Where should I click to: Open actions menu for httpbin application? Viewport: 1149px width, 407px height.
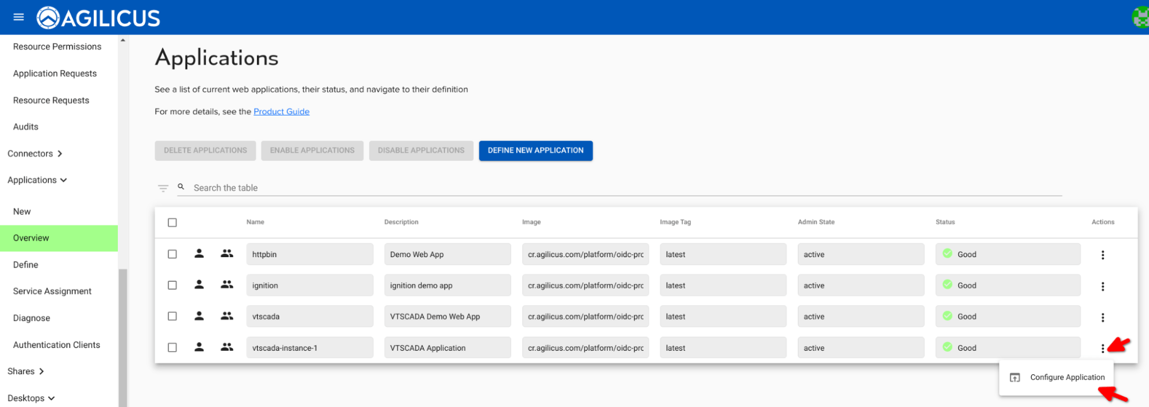tap(1102, 255)
